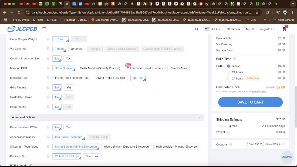297x167 pixels.
Task: Click help icon next to Appearance Quality
Action: click(x=48, y=137)
